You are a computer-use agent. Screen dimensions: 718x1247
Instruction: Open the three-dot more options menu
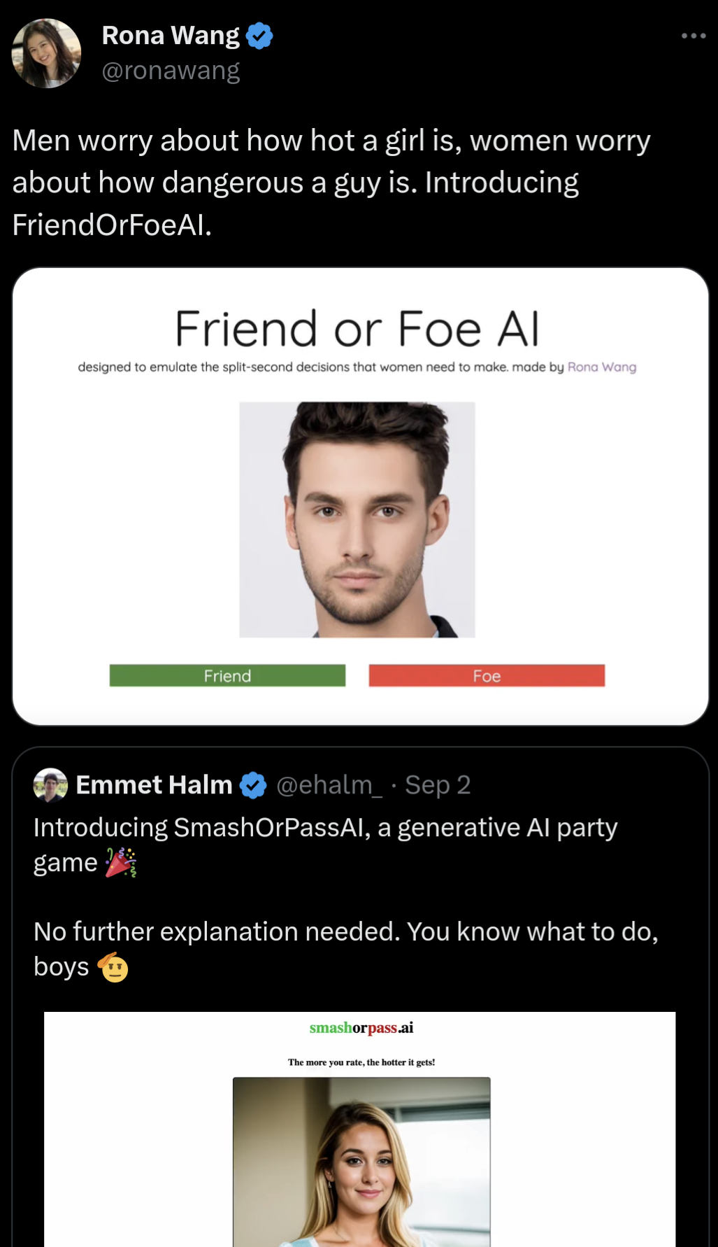click(694, 36)
